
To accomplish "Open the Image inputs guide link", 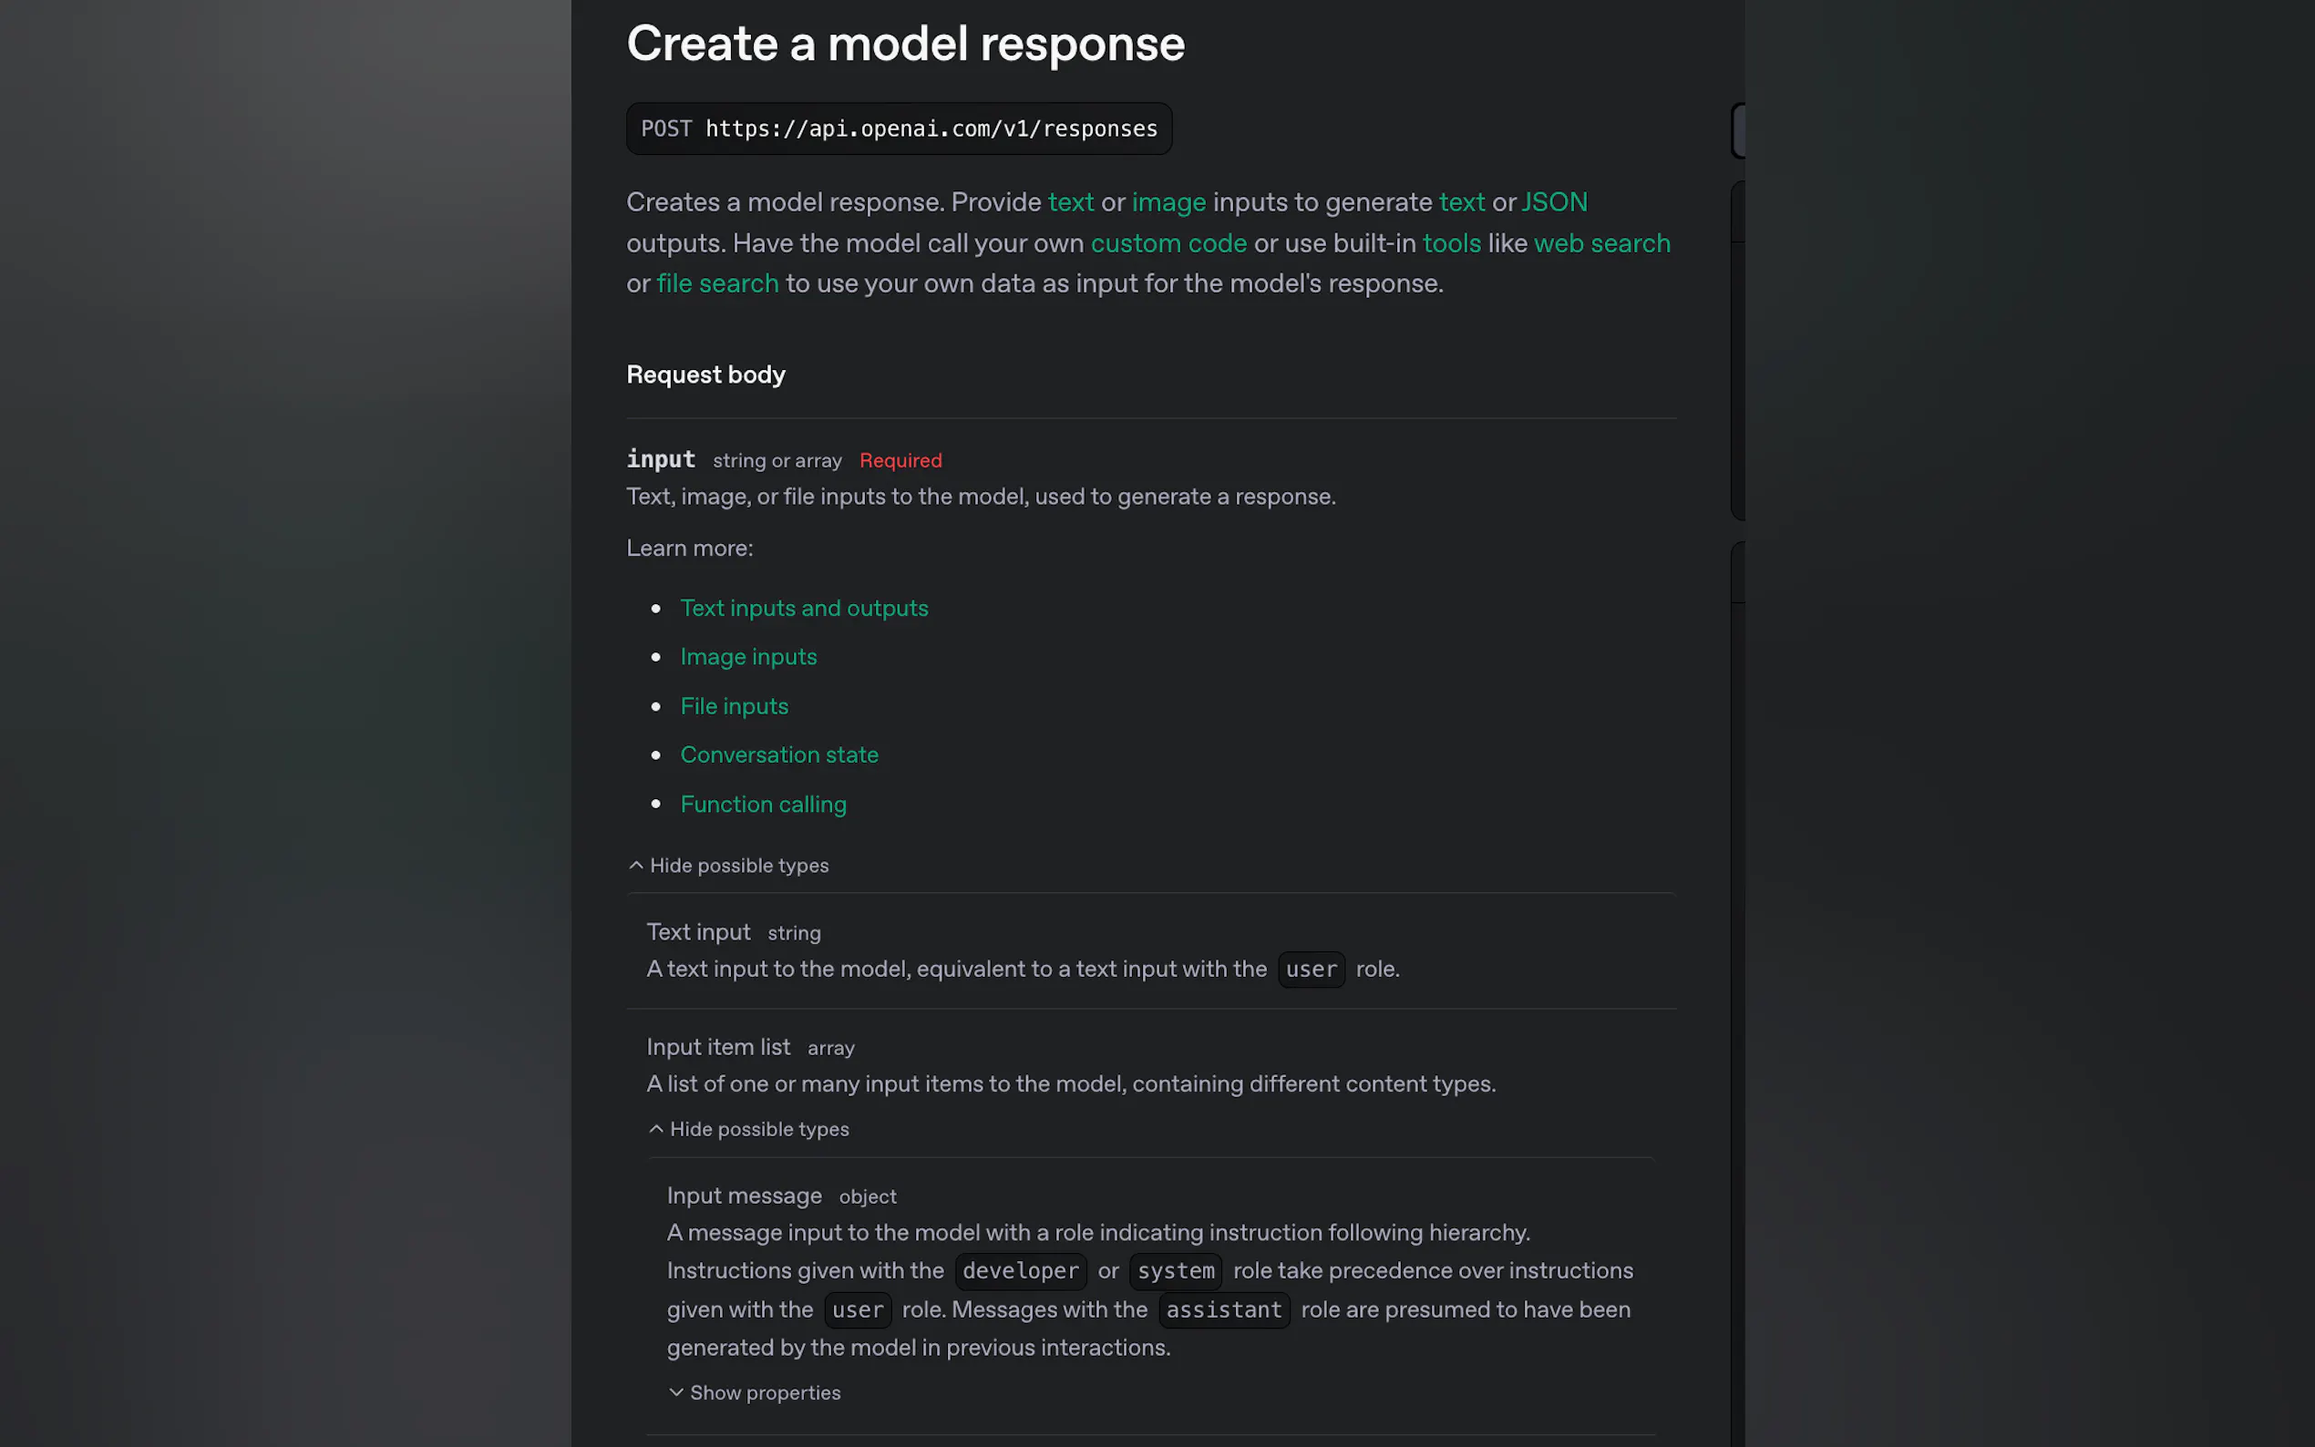I will (x=748, y=658).
